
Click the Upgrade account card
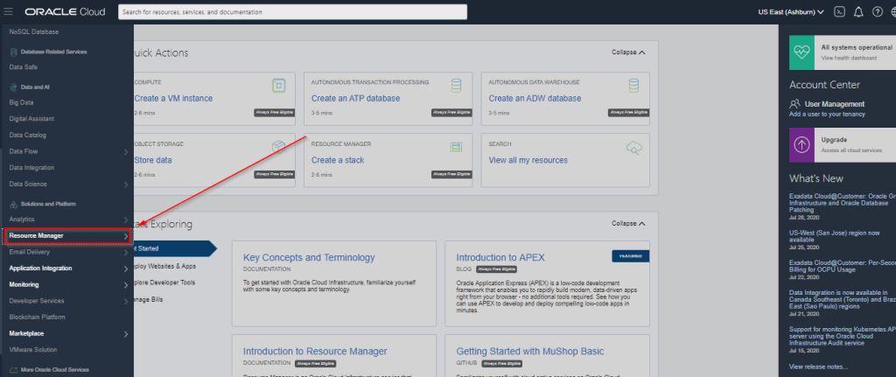coord(843,145)
